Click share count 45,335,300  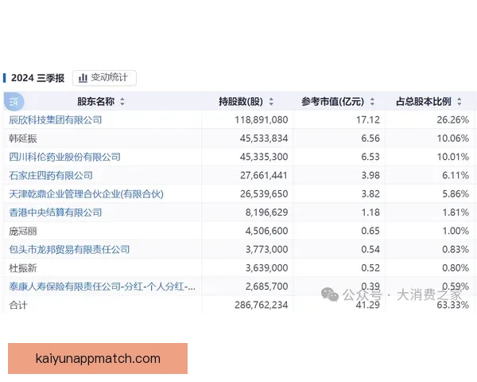point(264,157)
